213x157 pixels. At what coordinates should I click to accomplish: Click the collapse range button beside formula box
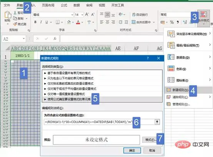(x=157, y=122)
